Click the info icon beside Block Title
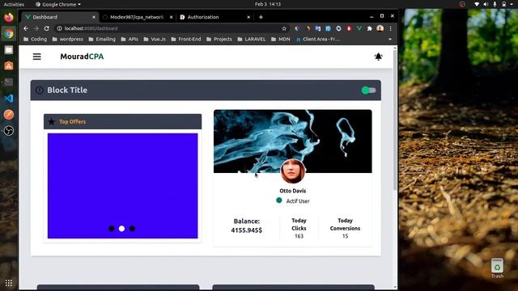This screenshot has width=518, height=291. point(40,90)
